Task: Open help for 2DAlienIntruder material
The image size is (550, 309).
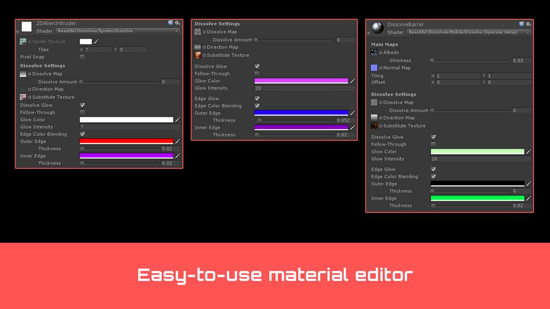Action: (x=170, y=23)
